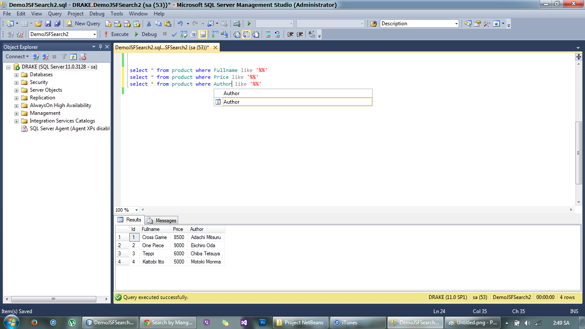Select the Price column header

coord(178,229)
